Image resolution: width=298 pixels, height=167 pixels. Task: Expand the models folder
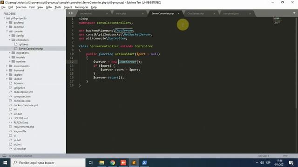[9, 57]
